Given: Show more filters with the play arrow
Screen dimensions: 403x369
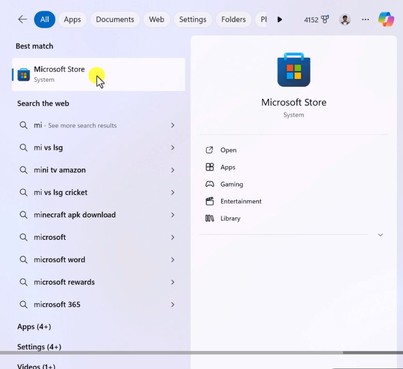Looking at the screenshot, I should coord(280,20).
